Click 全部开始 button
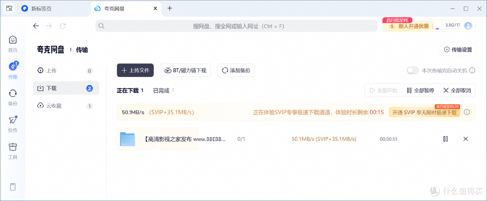This screenshot has width=487, height=201. 384,90
